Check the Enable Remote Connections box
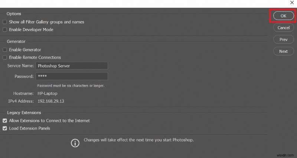The width and height of the screenshot is (297, 158). click(x=5, y=58)
